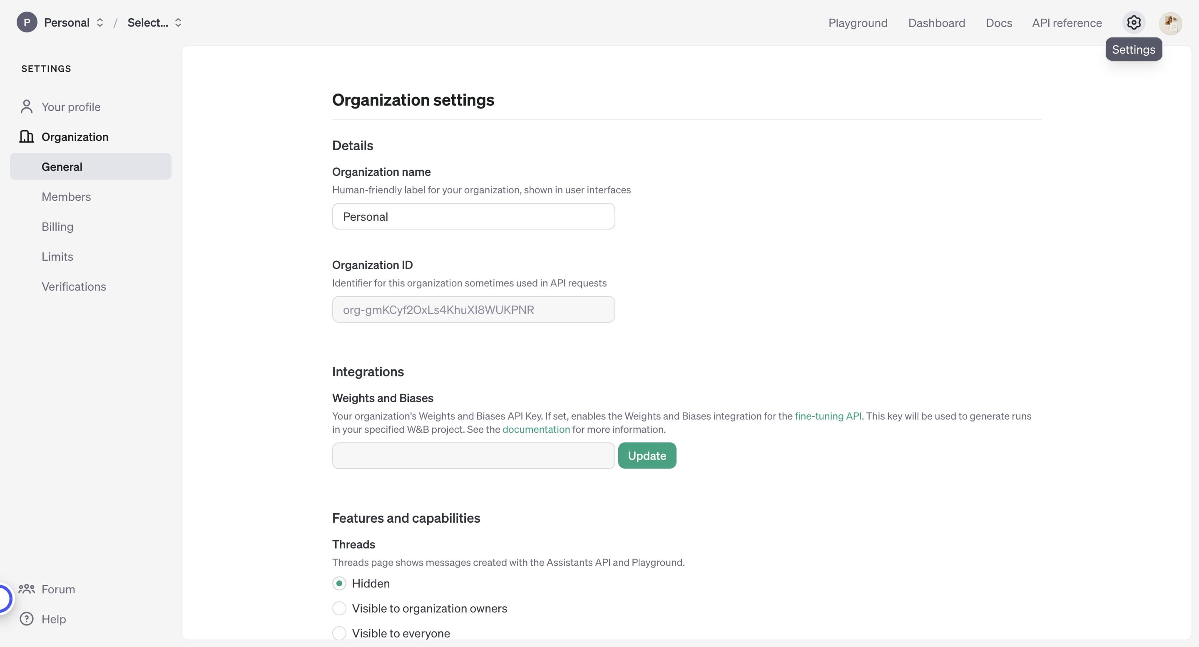
Task: Click the Settings gear icon
Action: pyautogui.click(x=1133, y=22)
